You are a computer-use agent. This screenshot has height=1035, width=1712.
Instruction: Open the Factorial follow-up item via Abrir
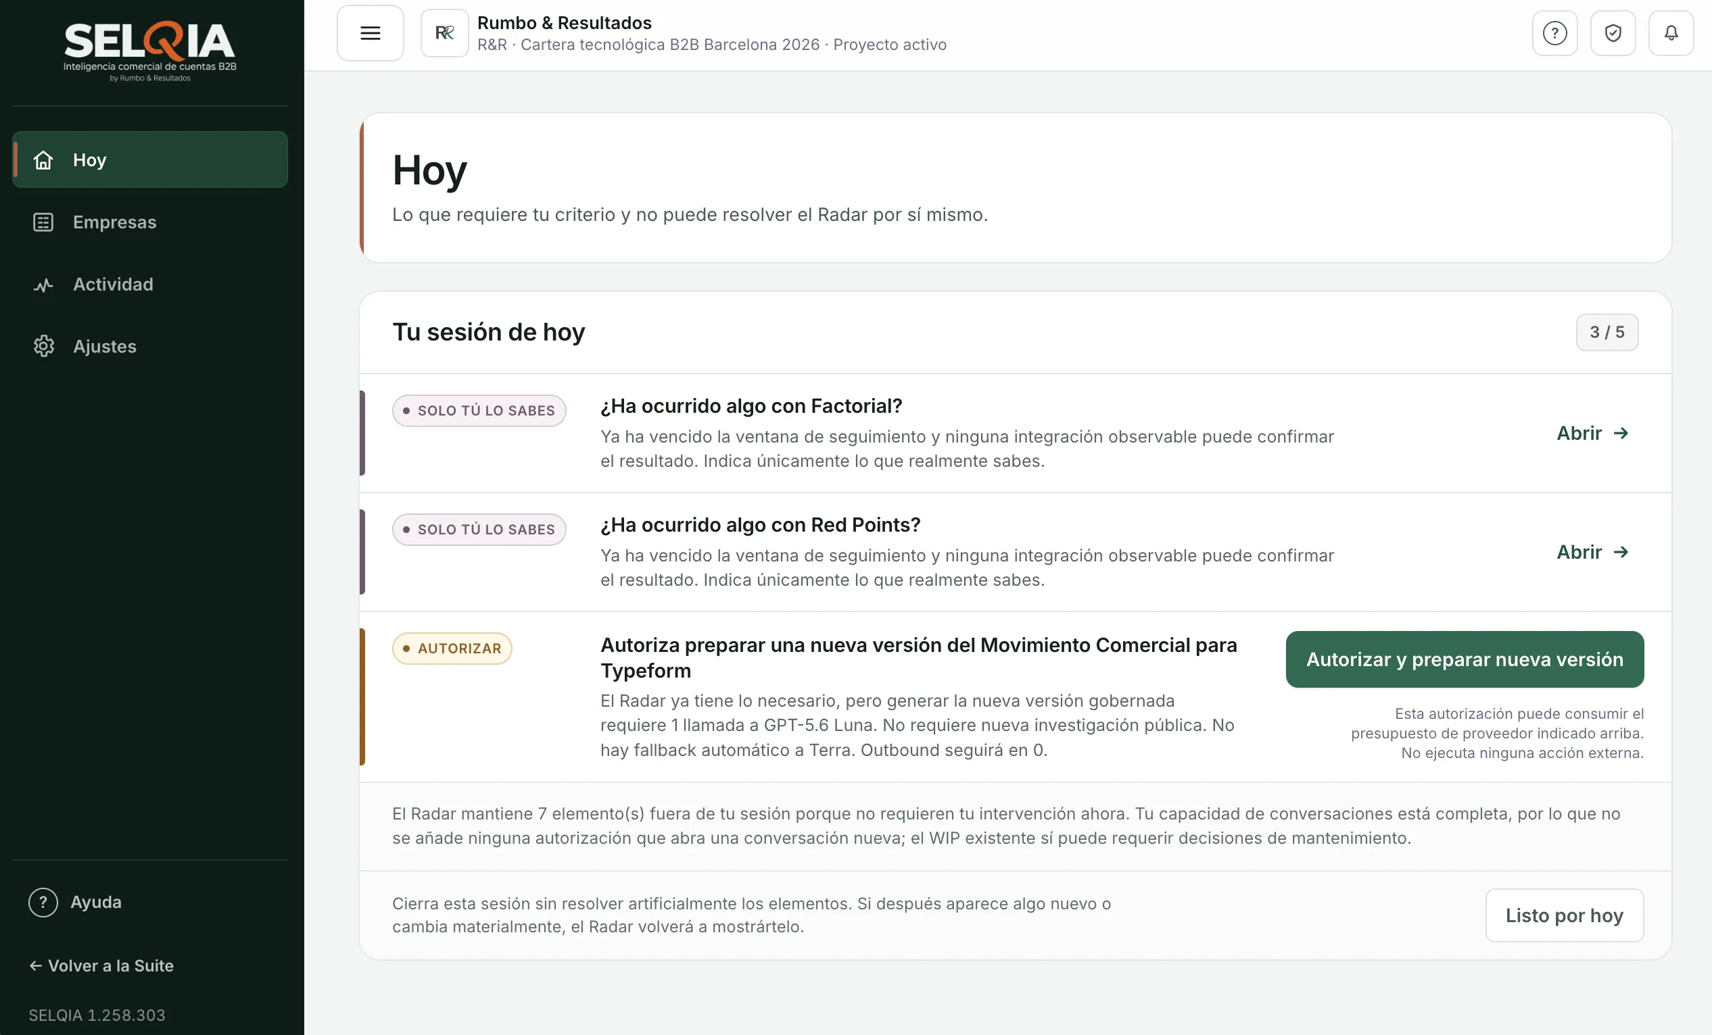point(1593,433)
